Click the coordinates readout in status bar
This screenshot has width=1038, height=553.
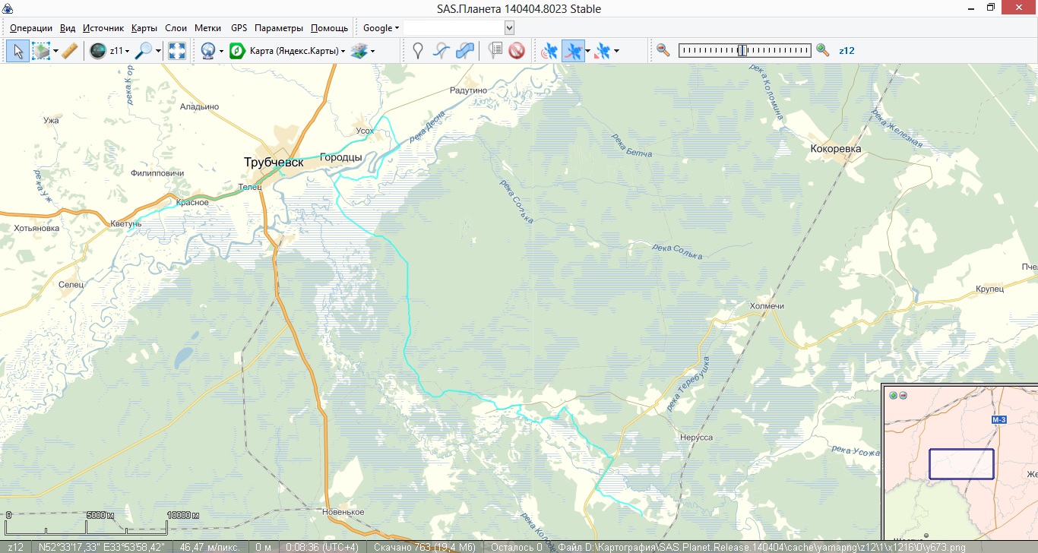101,547
